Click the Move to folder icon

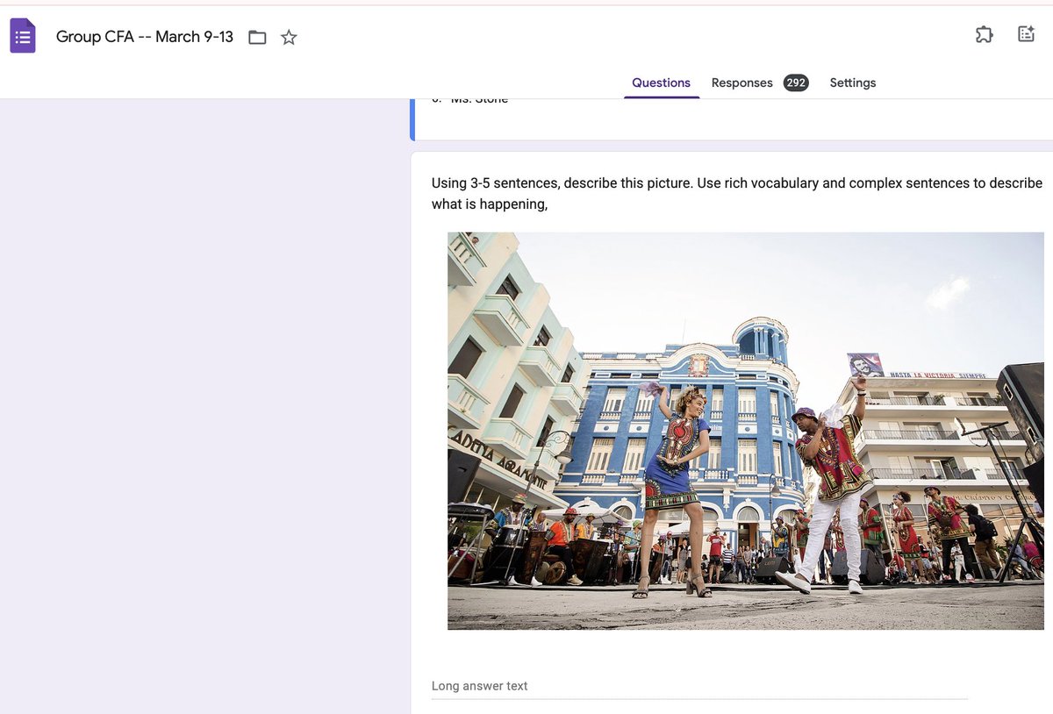(x=257, y=37)
